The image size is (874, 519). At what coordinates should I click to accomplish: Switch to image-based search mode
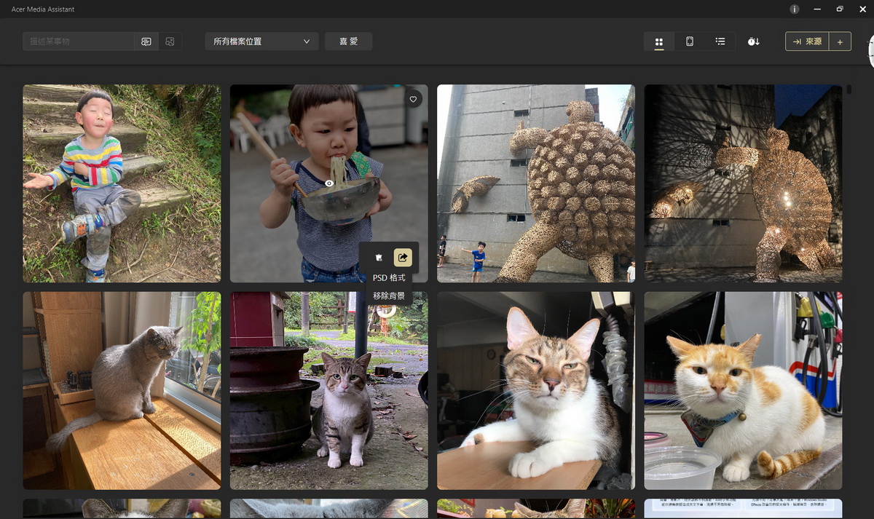170,41
